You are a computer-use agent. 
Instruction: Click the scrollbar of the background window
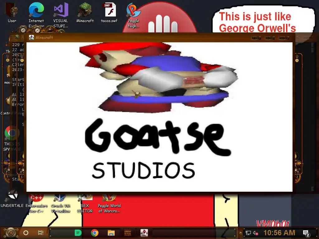coord(312,117)
